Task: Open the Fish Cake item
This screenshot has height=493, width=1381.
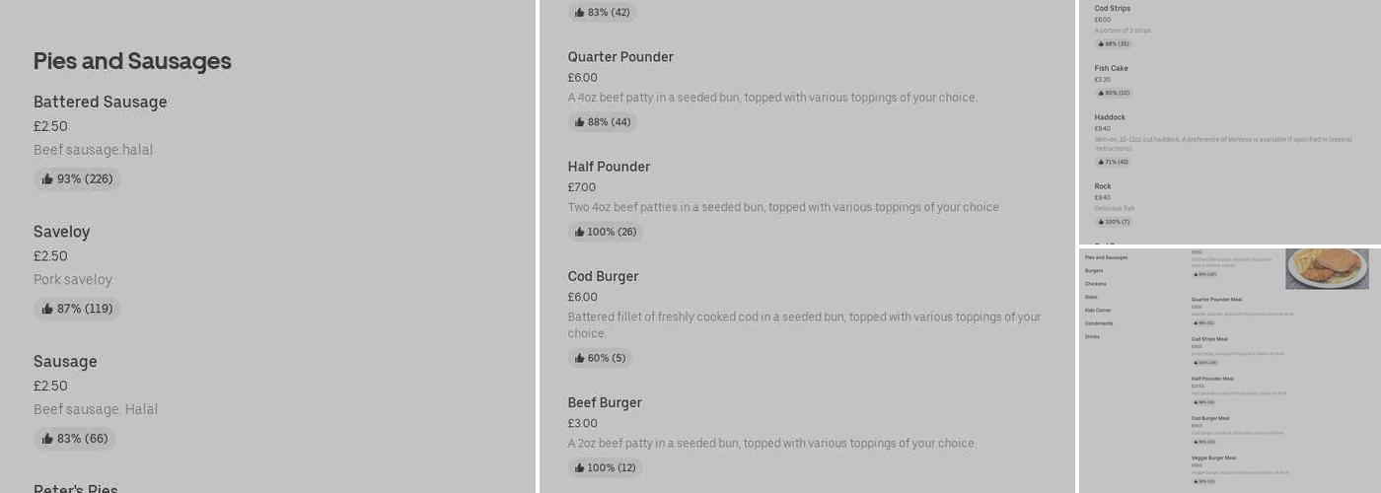Action: pos(1111,68)
